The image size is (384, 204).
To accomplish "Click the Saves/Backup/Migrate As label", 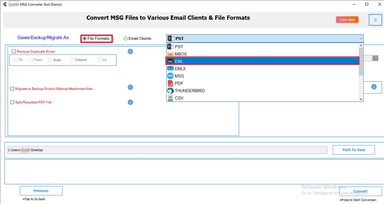I will click(44, 38).
